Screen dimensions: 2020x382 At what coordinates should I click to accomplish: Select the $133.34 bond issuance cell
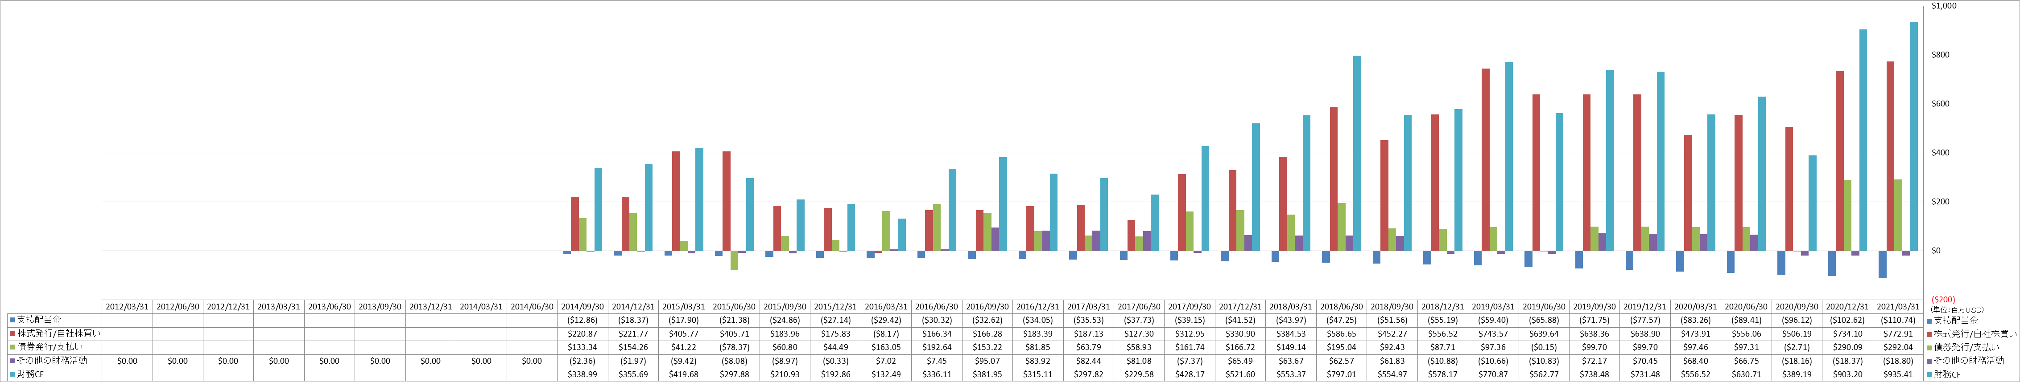coord(582,348)
